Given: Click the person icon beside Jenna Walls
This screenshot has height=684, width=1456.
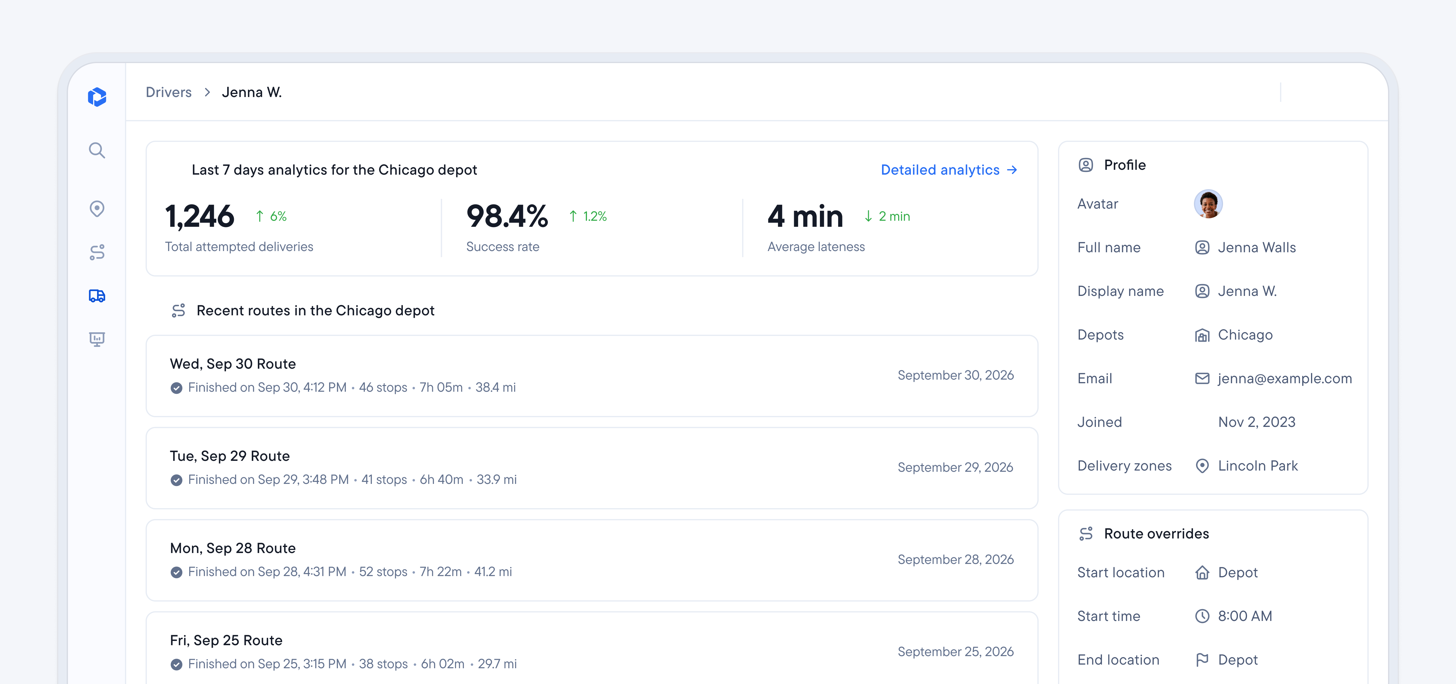Looking at the screenshot, I should pyautogui.click(x=1202, y=247).
